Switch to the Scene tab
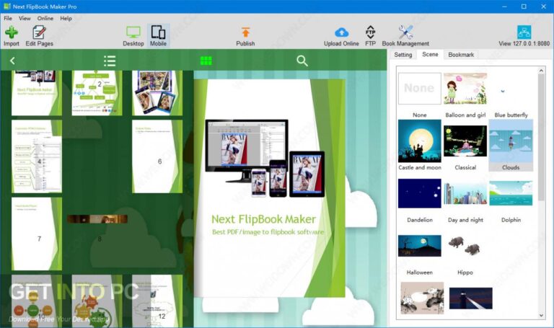 coord(430,54)
